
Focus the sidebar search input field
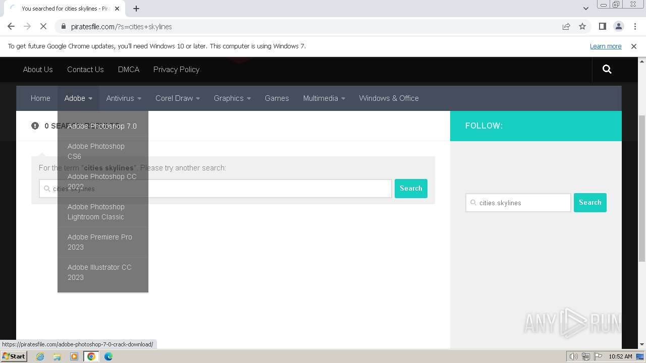point(518,203)
